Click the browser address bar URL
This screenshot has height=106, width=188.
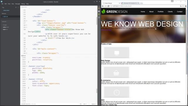point(122,6)
